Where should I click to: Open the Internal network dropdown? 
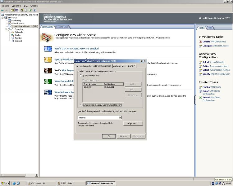(120, 117)
